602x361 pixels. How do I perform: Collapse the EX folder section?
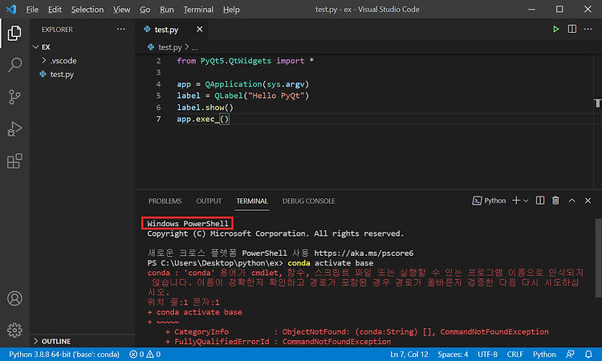(82, 47)
